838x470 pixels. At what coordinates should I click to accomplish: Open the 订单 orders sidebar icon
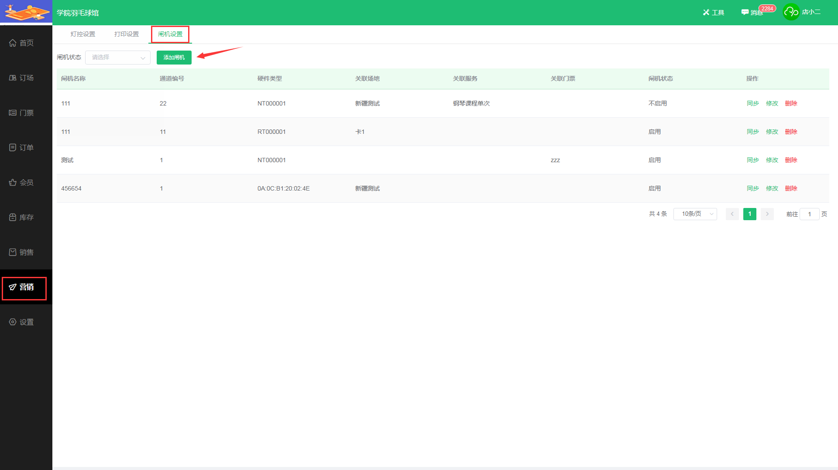click(x=13, y=147)
